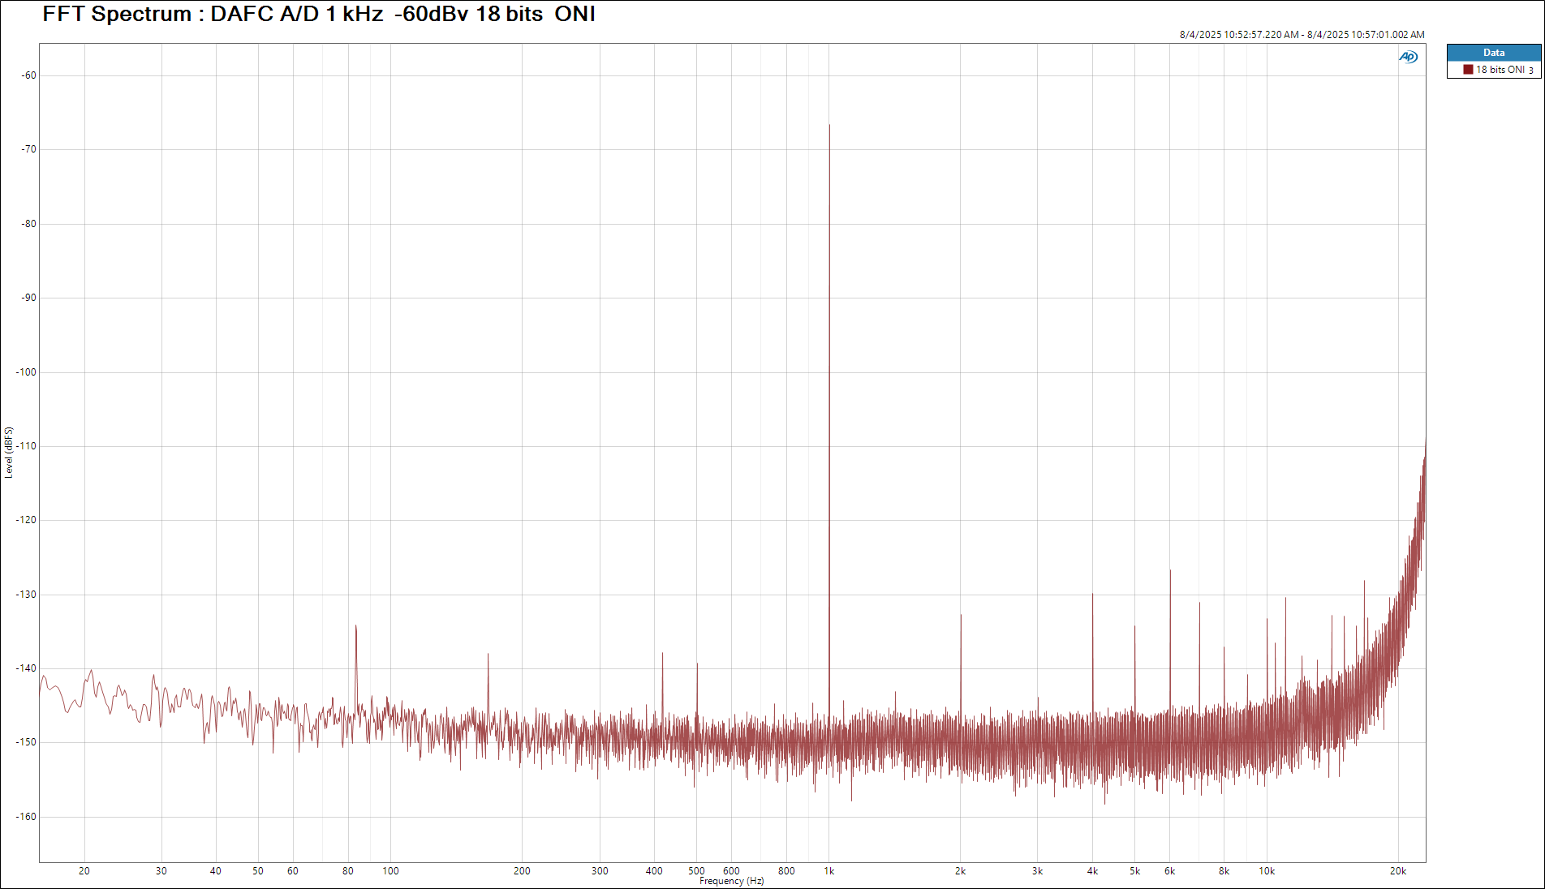Click the spike just above 80 Hz
1545x889 pixels.
pos(355,627)
